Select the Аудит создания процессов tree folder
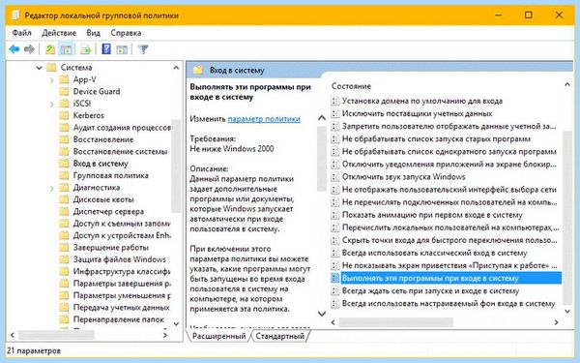The width and height of the screenshot is (580, 363). click(122, 128)
